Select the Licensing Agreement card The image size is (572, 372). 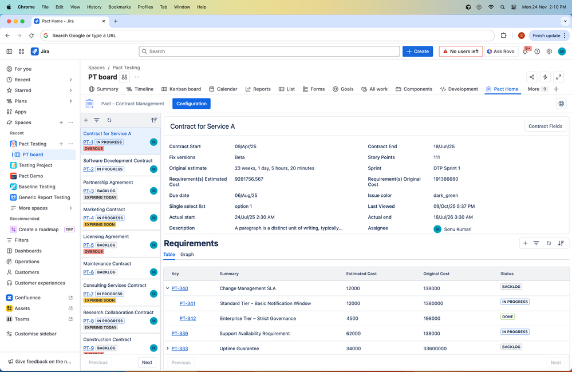[120, 244]
